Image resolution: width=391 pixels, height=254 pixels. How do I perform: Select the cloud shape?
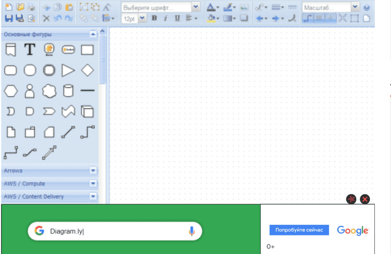coord(49,91)
